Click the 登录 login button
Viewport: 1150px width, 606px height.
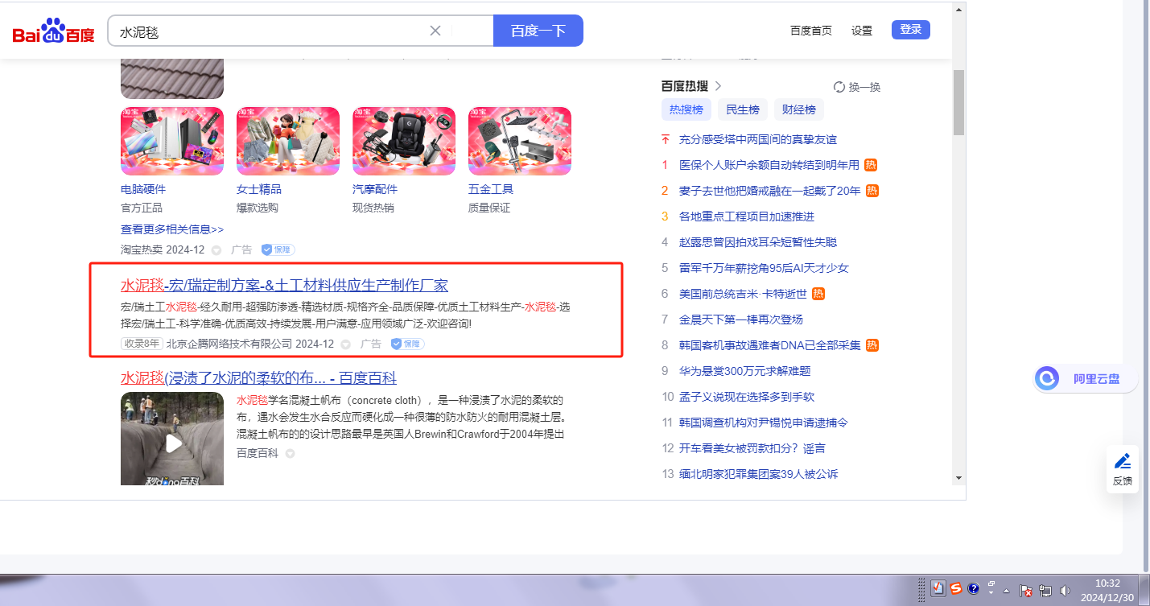point(910,30)
